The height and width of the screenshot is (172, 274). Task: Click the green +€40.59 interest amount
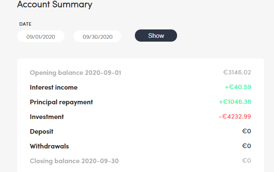[238, 87]
